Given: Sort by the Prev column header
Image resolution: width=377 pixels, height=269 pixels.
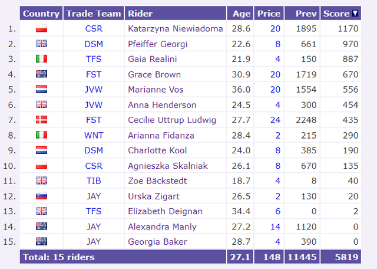Looking at the screenshot, I should pyautogui.click(x=306, y=14).
